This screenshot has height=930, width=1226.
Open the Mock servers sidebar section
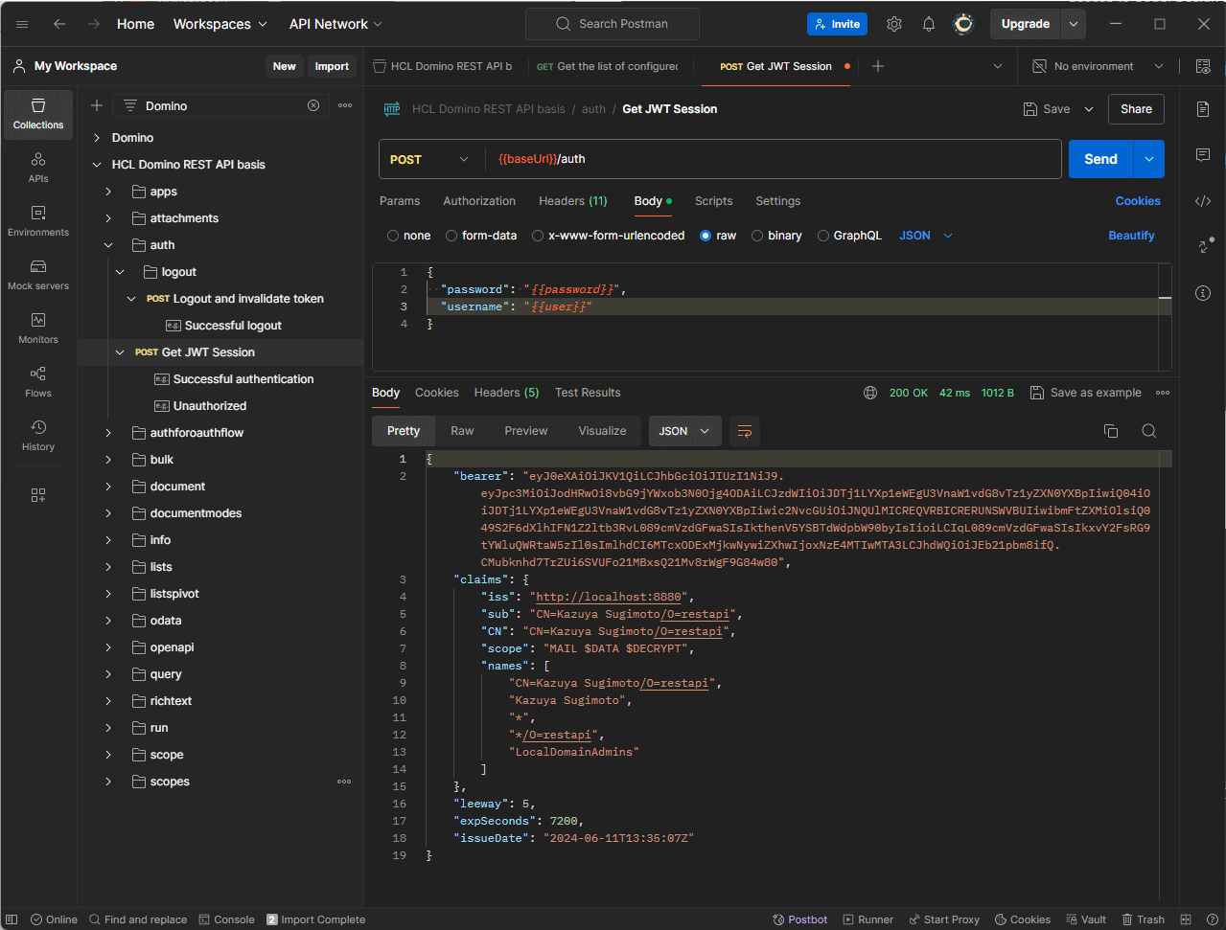click(38, 274)
